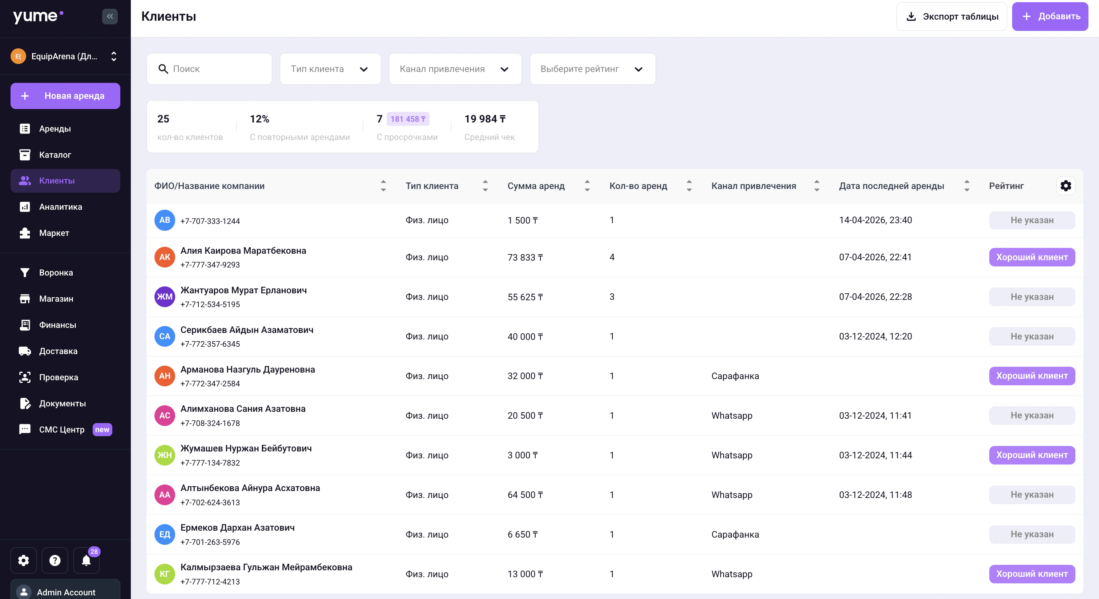The height and width of the screenshot is (599, 1099).
Task: Open the Канал привлечения dropdown
Action: [x=454, y=69]
